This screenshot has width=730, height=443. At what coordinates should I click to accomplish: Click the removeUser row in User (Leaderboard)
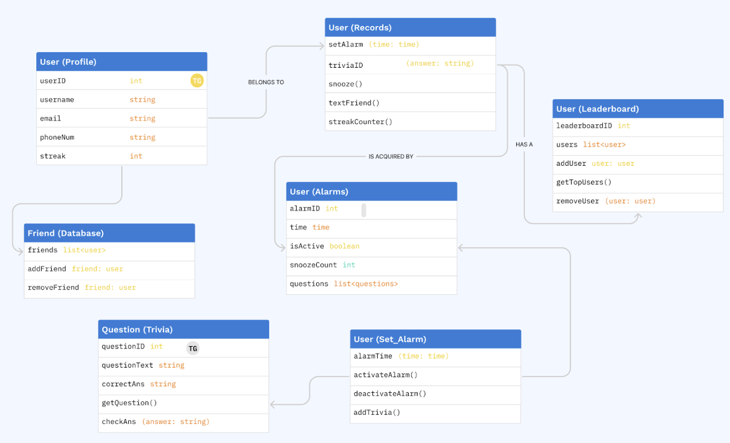637,201
